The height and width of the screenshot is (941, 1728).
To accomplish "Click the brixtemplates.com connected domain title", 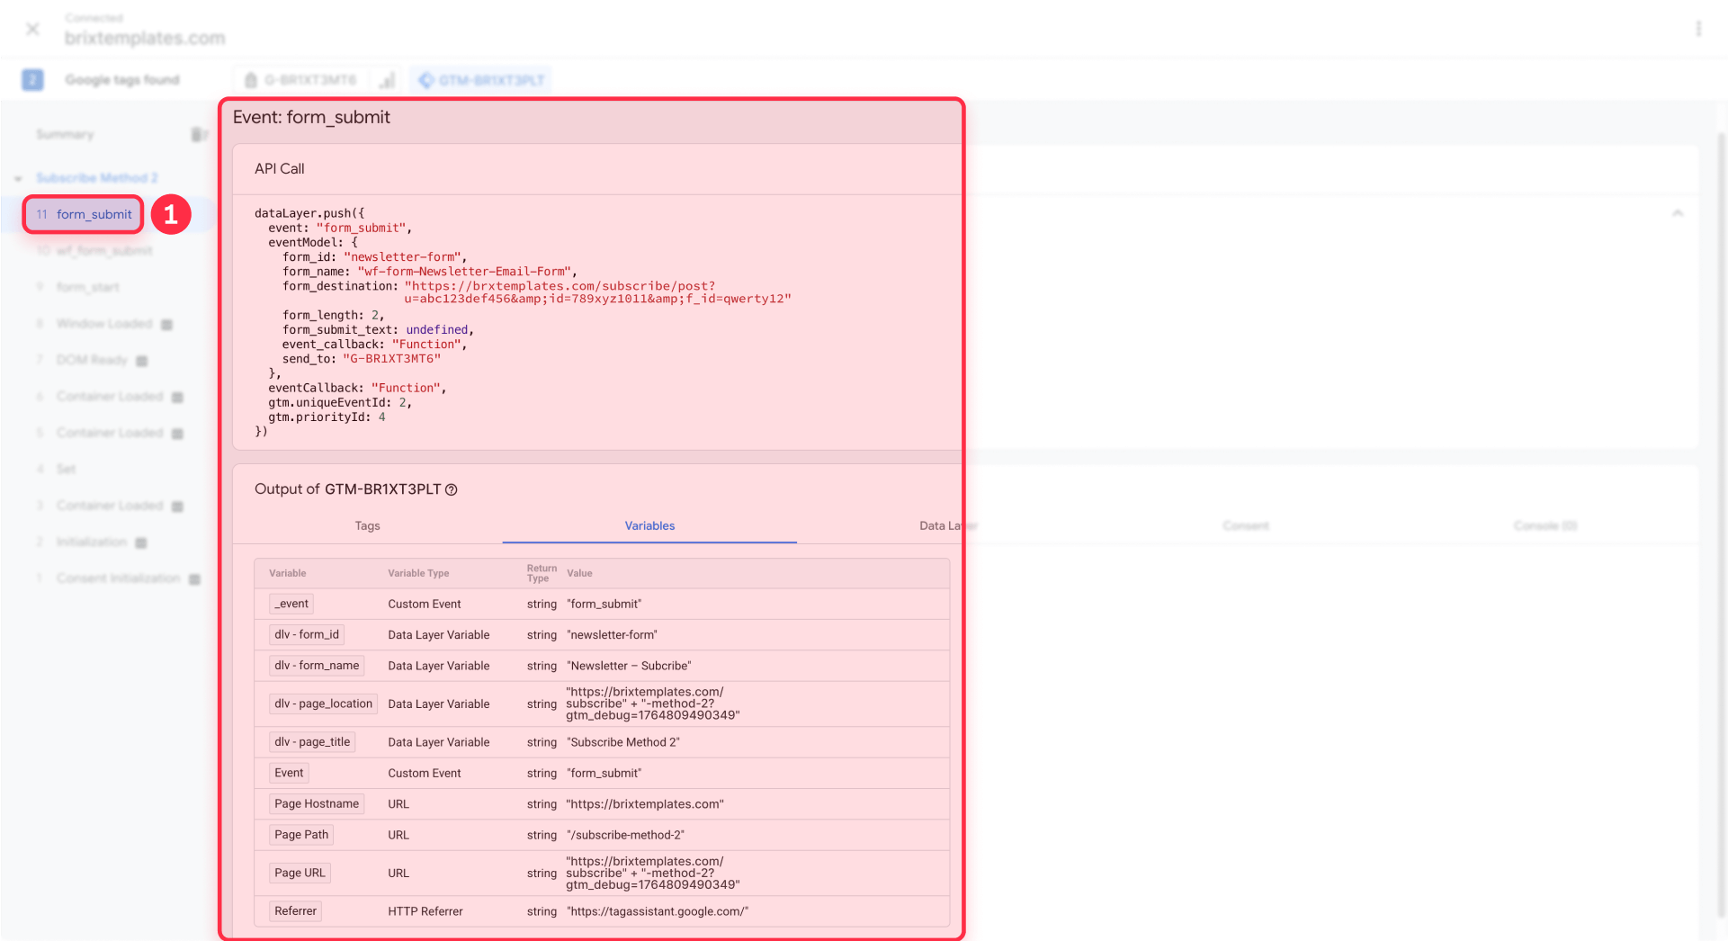I will (145, 38).
